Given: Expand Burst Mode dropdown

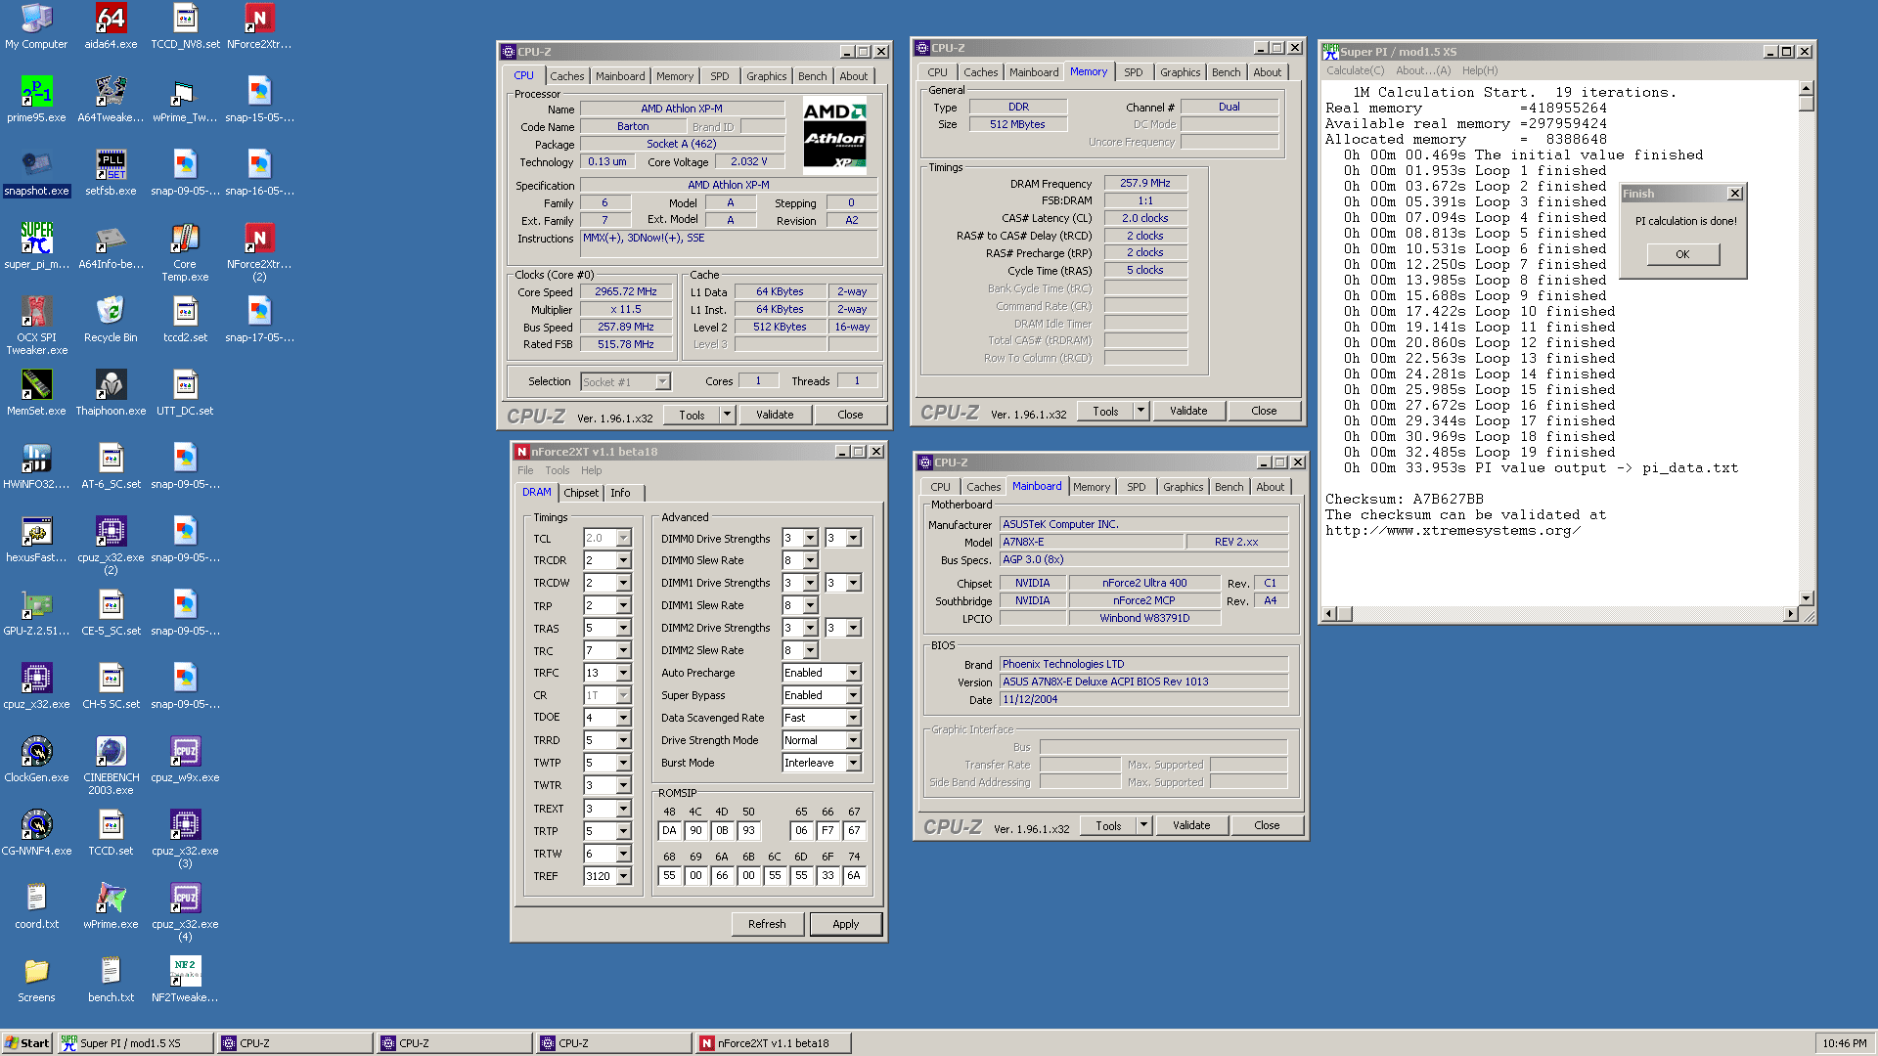Looking at the screenshot, I should pyautogui.click(x=853, y=763).
